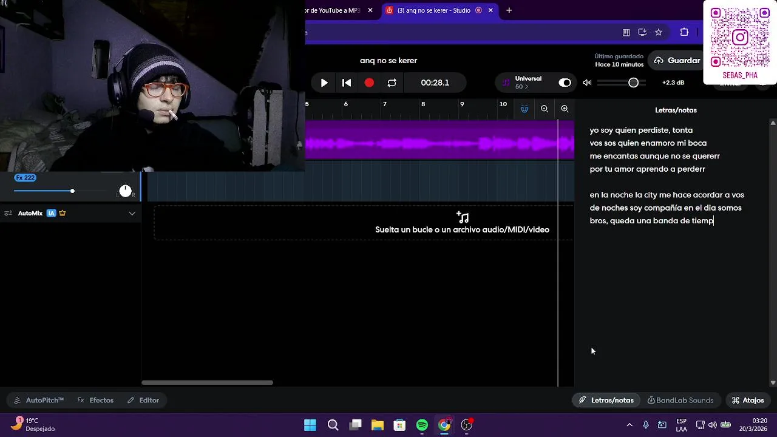Open Spotify from the taskbar

(x=422, y=425)
